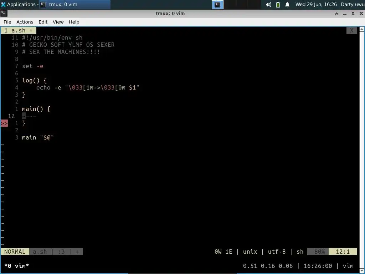Click the comment GECKO SOFT YLMF OS SEXER

pos(68,45)
